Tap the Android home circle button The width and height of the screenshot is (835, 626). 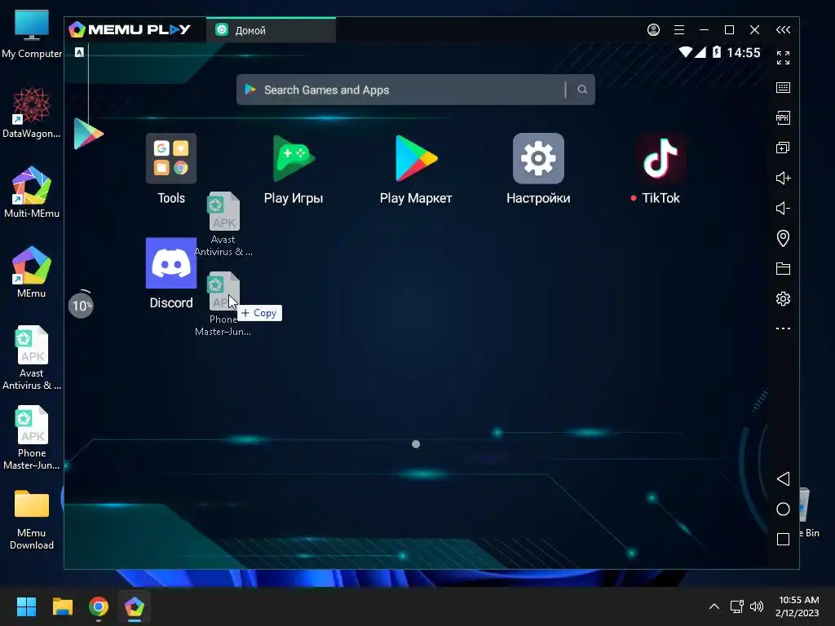(783, 509)
